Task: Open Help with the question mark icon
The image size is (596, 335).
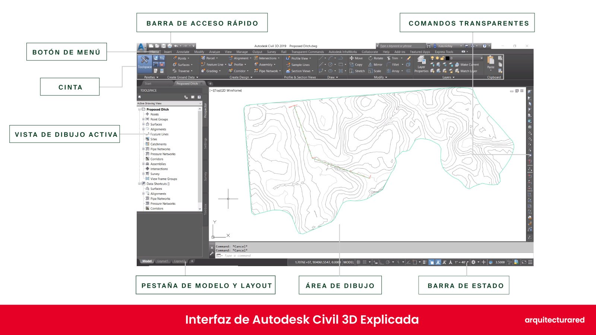Action: click(x=485, y=46)
